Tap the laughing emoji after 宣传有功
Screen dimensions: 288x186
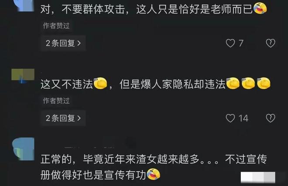[154, 174]
